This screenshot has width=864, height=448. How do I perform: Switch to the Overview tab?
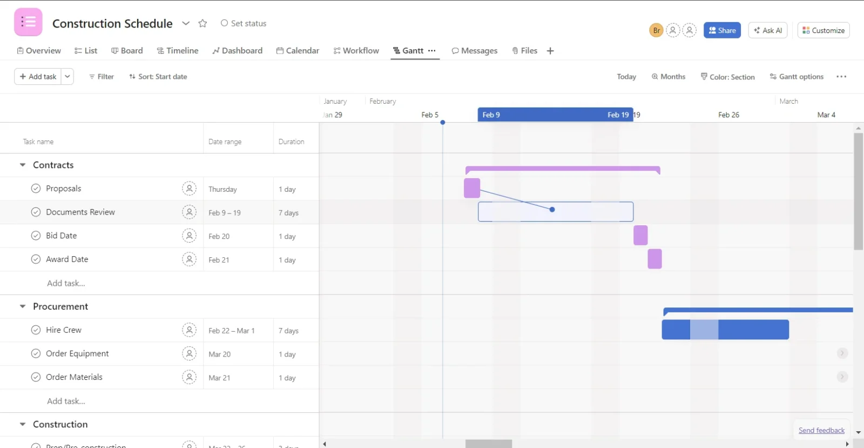click(x=39, y=51)
